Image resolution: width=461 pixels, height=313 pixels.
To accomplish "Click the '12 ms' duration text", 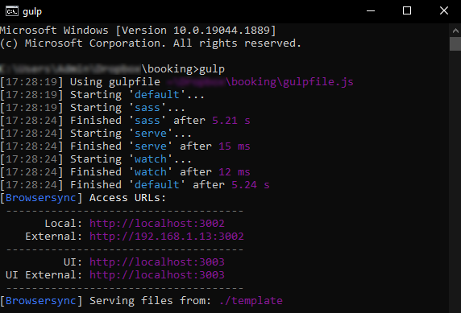I will pyautogui.click(x=235, y=172).
